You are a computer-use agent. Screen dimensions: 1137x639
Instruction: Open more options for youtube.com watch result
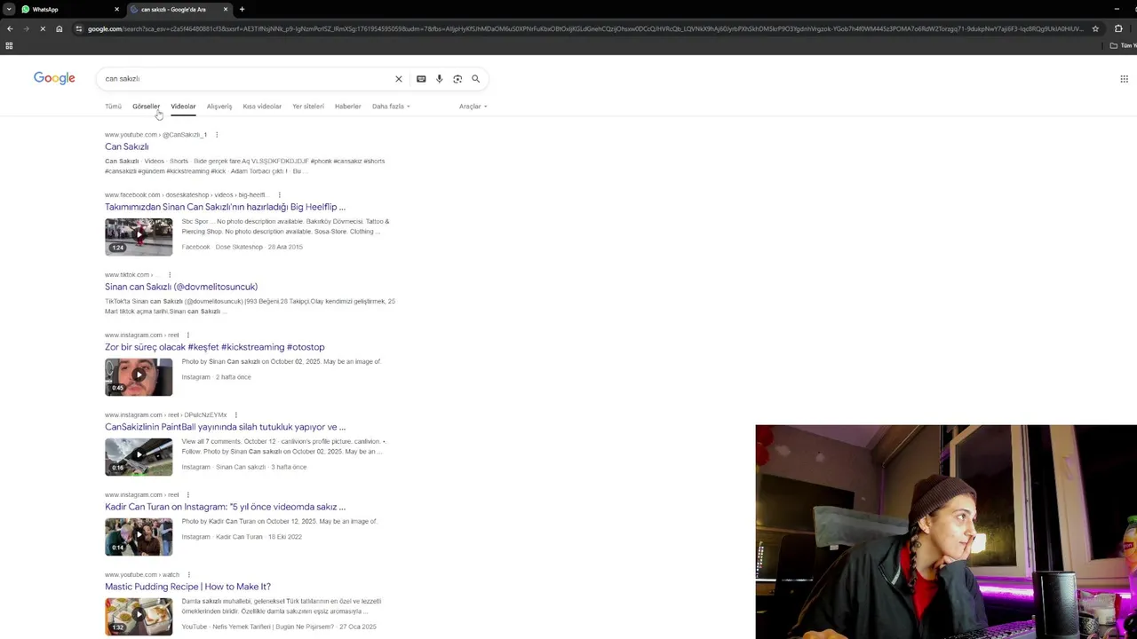pyautogui.click(x=188, y=575)
